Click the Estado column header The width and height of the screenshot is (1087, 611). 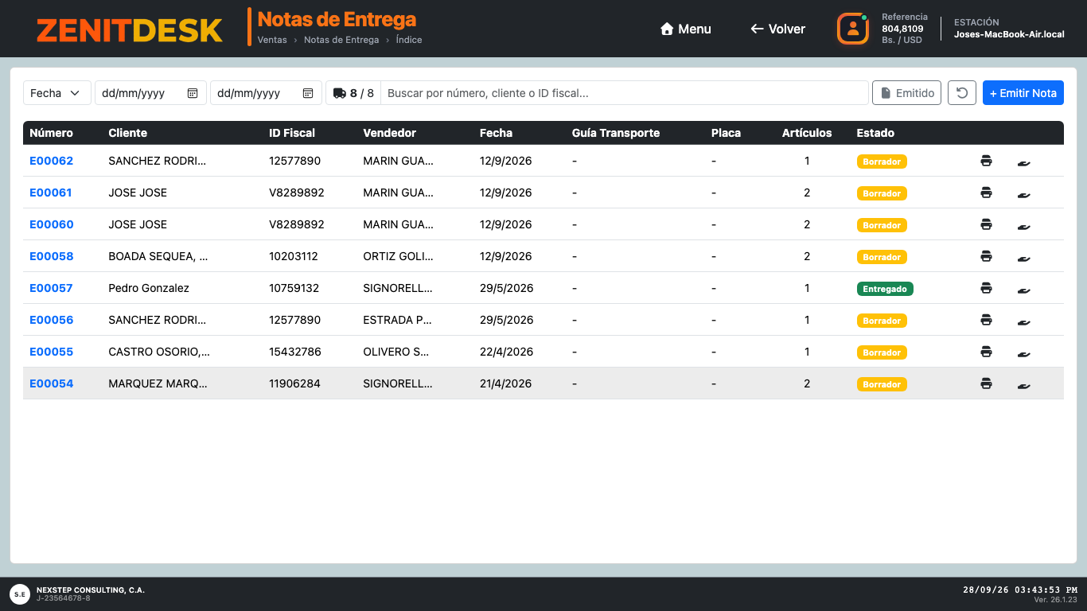[875, 133]
